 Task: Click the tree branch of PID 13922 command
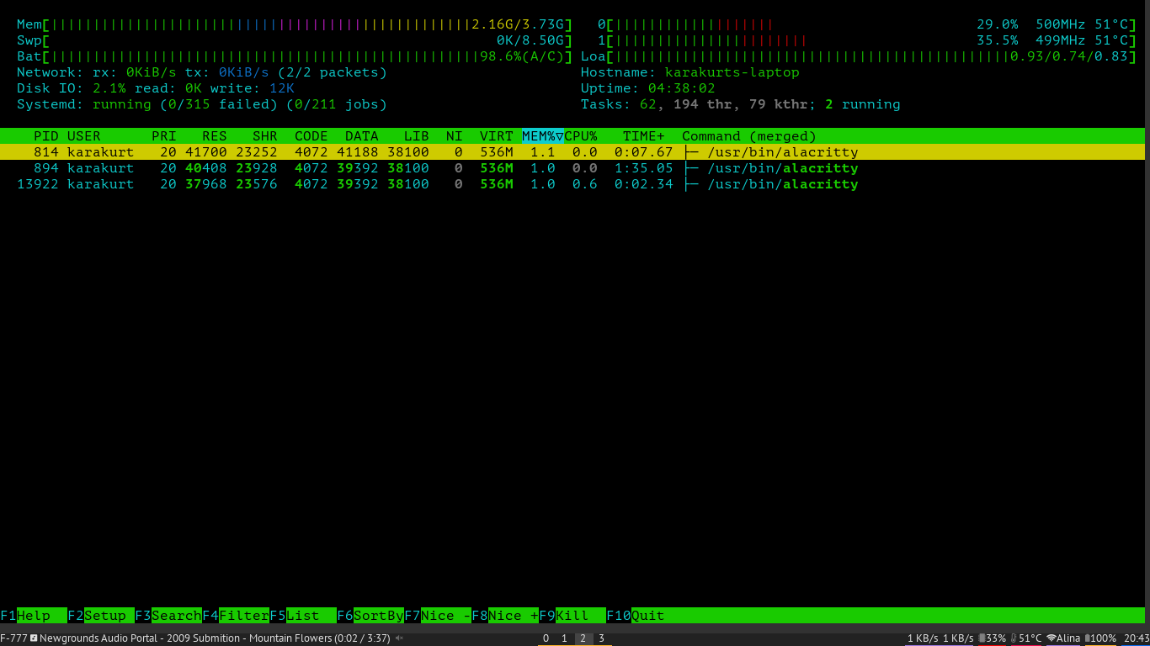690,184
